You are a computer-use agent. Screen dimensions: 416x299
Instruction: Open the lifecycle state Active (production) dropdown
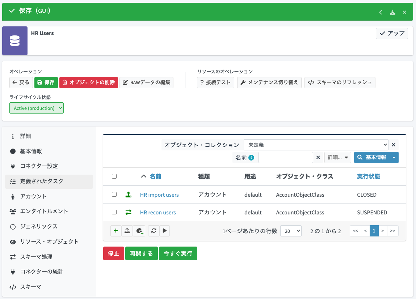click(x=37, y=108)
